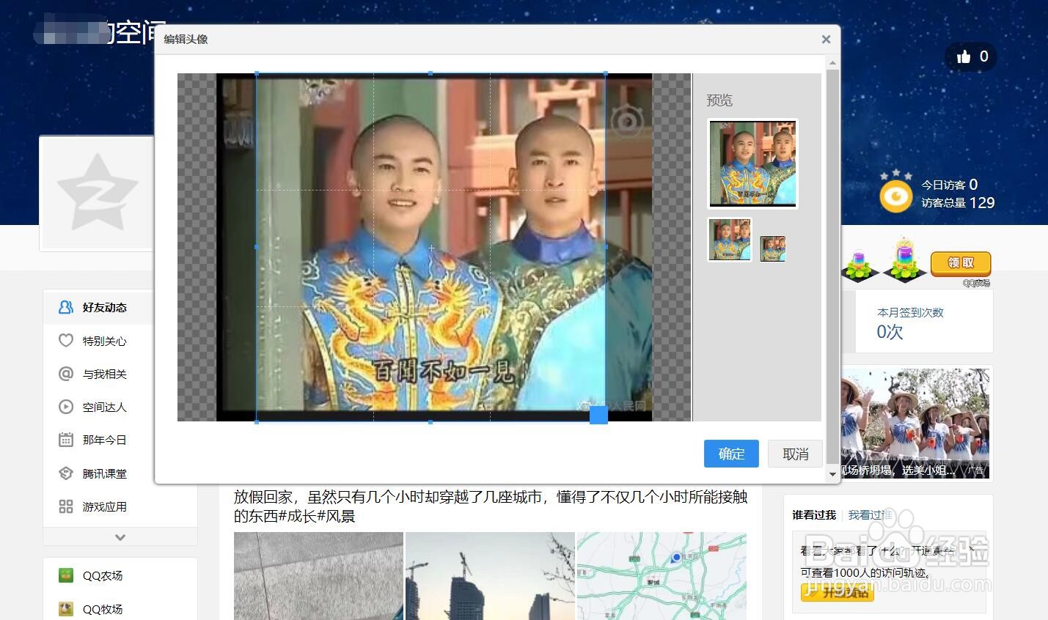
Task: Click 今日访客 count text
Action: coord(949,185)
